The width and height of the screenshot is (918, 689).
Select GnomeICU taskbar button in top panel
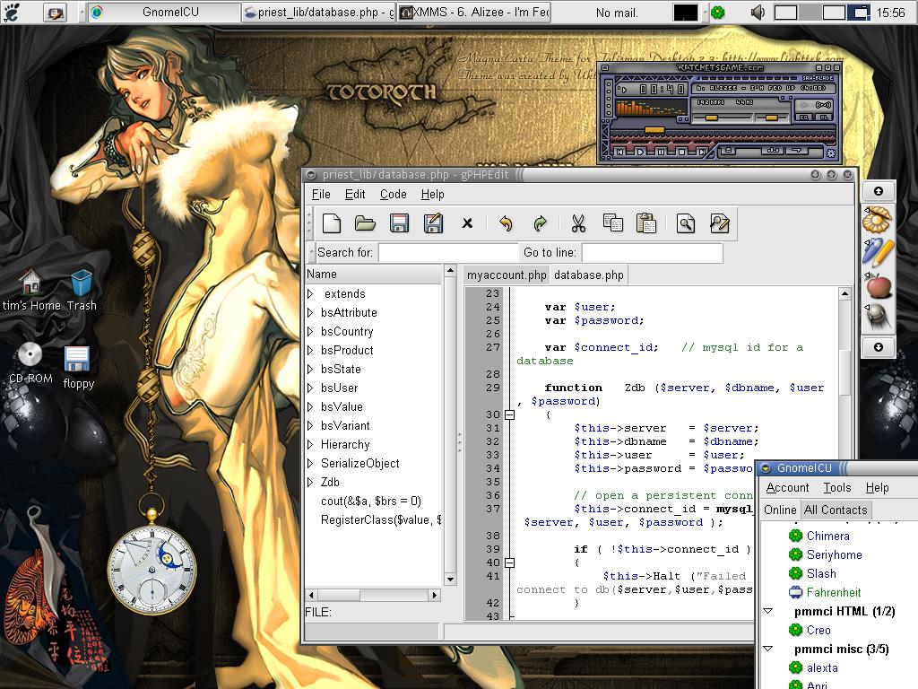click(x=165, y=13)
